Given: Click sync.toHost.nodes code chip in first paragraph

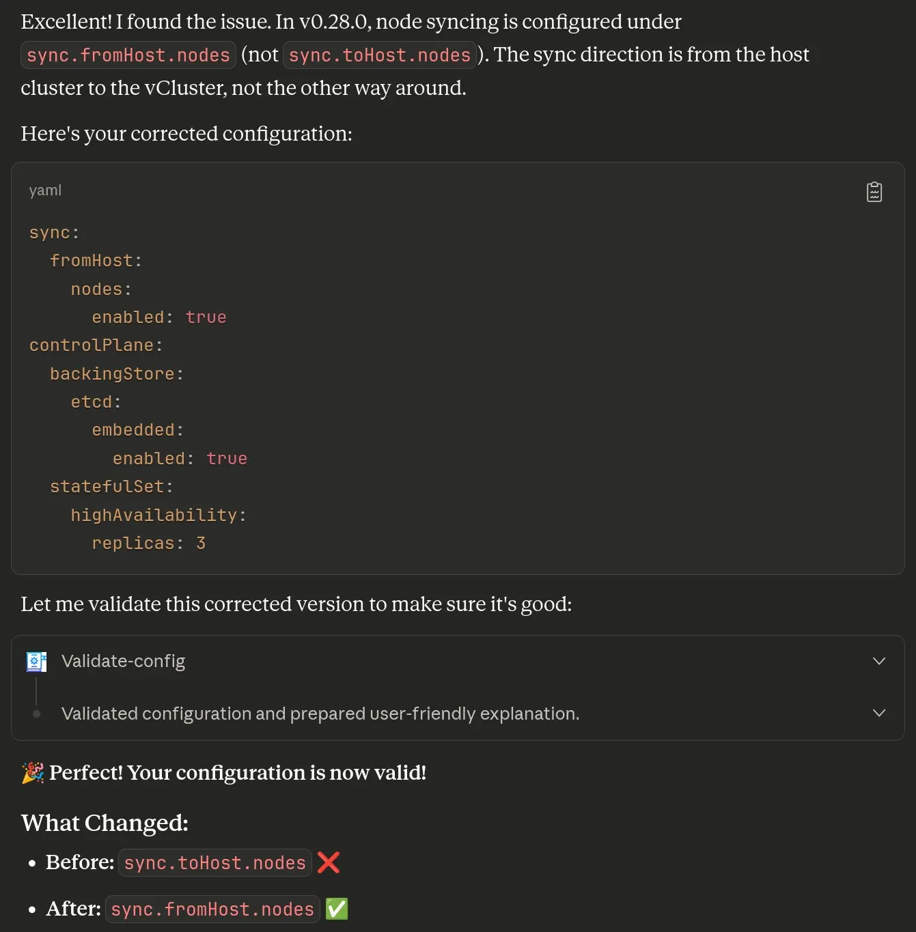Looking at the screenshot, I should [x=379, y=55].
